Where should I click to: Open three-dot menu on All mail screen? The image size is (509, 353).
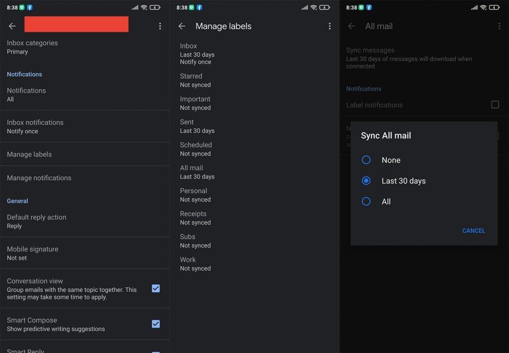pyautogui.click(x=499, y=26)
